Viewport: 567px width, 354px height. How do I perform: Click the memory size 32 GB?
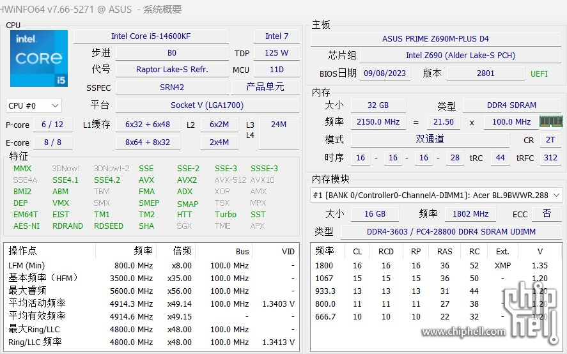378,105
